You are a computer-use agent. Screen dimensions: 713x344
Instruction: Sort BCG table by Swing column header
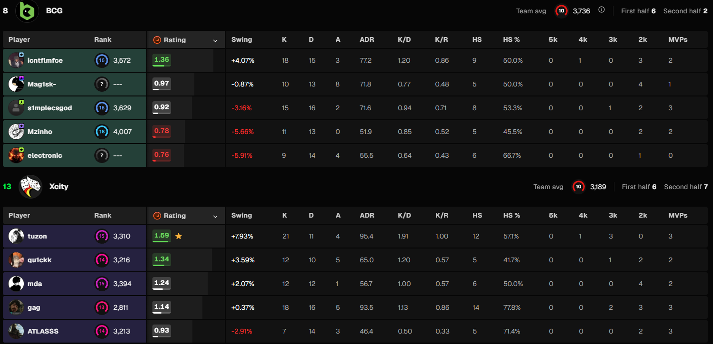coord(241,40)
